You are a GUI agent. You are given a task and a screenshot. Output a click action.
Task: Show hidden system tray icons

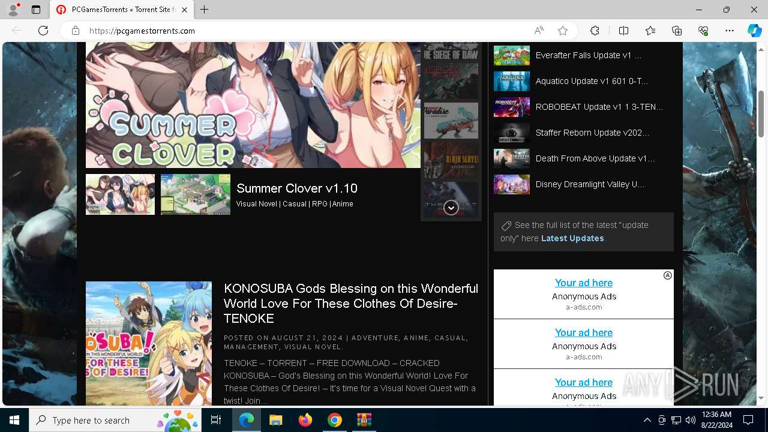tap(647, 420)
